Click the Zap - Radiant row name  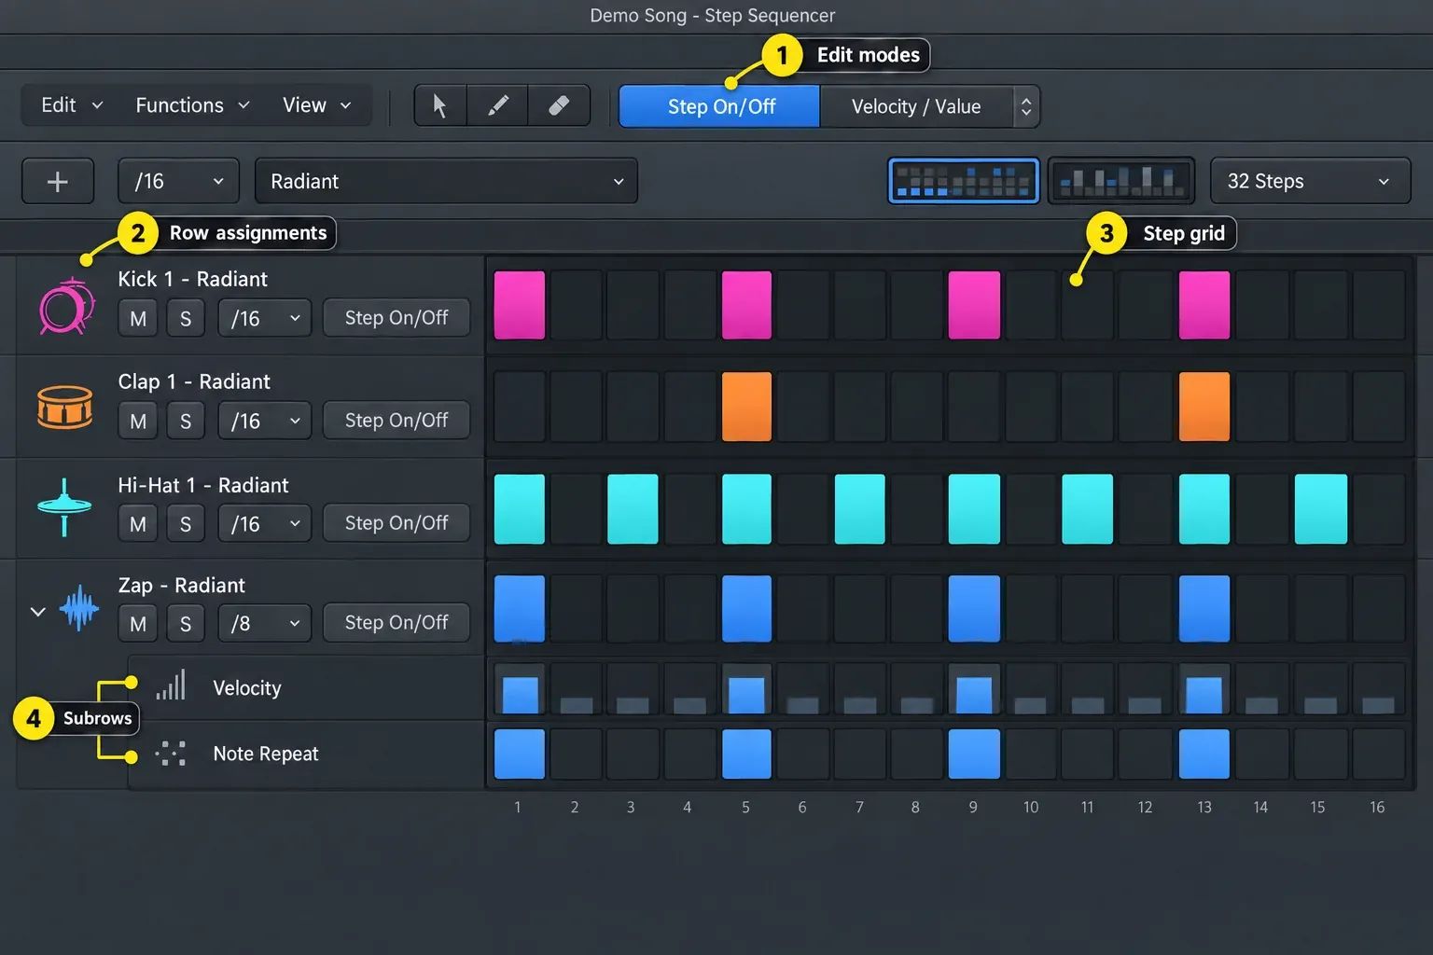tap(182, 586)
